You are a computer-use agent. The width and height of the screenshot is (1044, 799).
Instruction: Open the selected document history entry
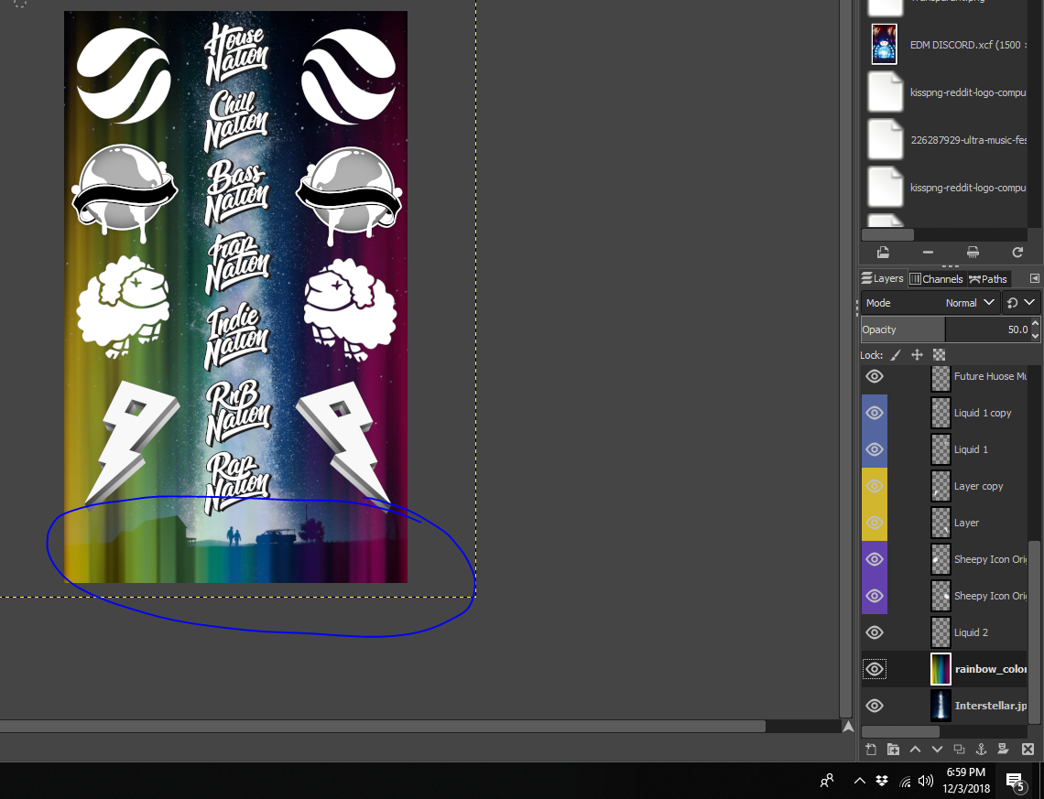click(883, 252)
